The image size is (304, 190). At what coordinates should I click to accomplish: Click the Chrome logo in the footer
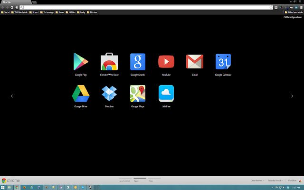[x=10, y=180]
